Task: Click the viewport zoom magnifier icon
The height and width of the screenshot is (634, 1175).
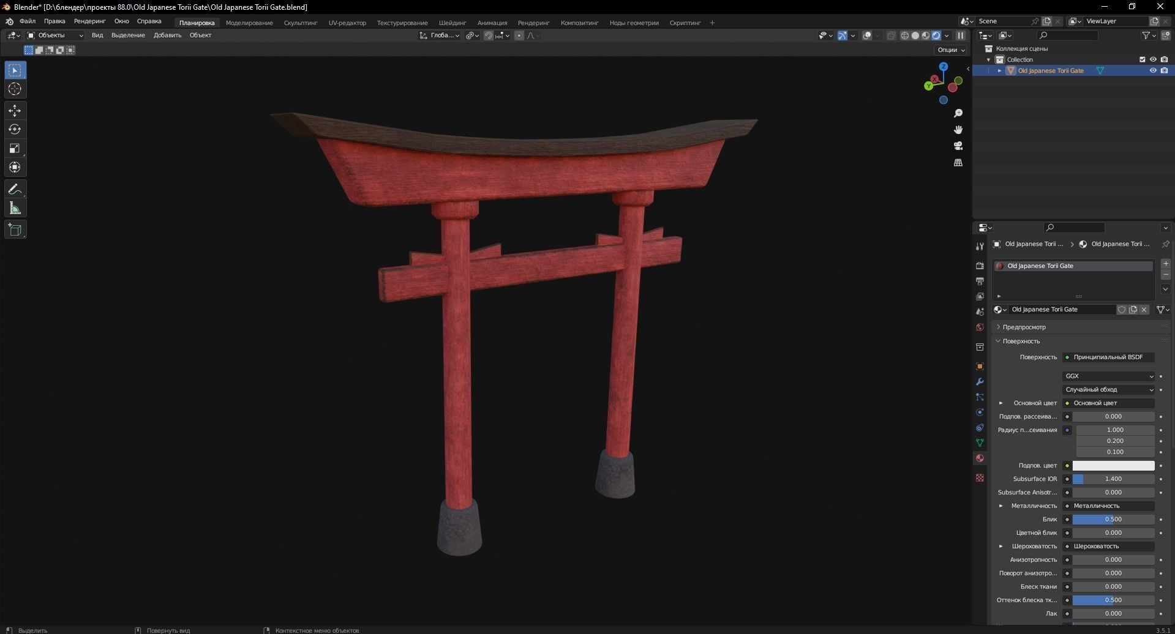Action: pos(958,113)
